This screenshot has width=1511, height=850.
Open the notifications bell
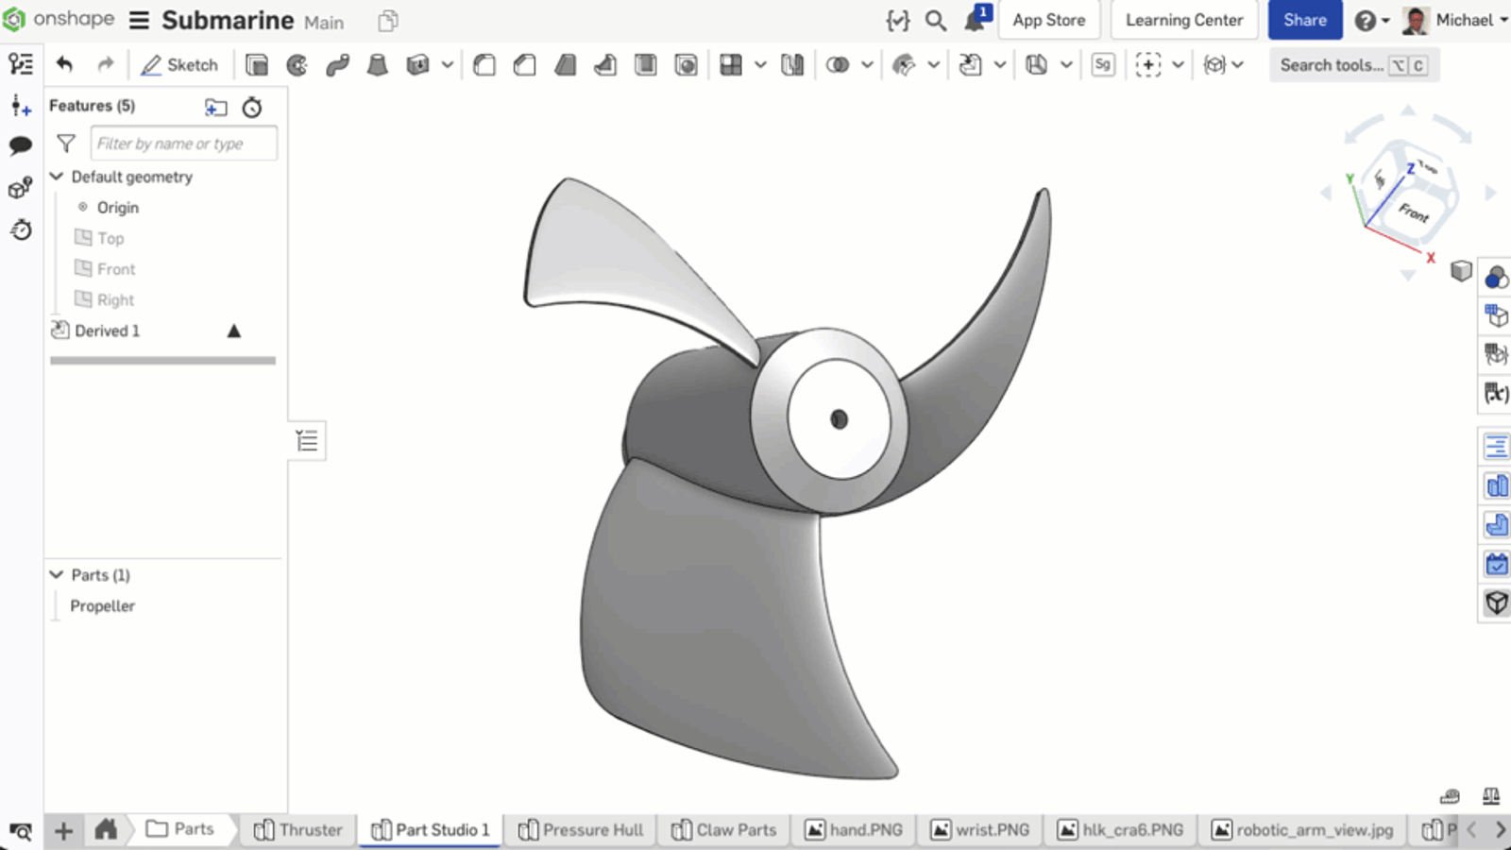tap(975, 20)
